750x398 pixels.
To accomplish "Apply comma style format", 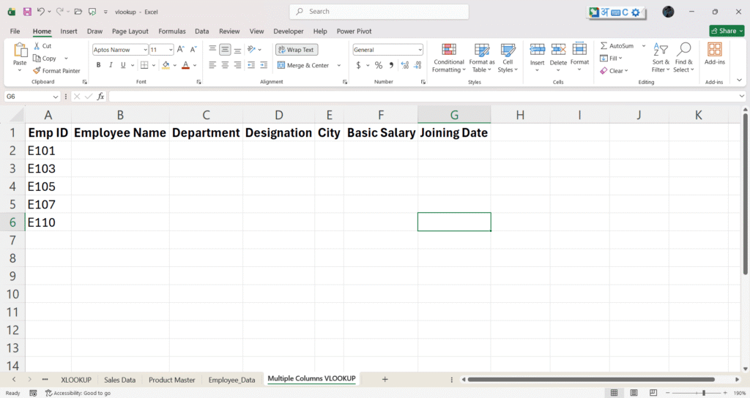I will pyautogui.click(x=391, y=65).
